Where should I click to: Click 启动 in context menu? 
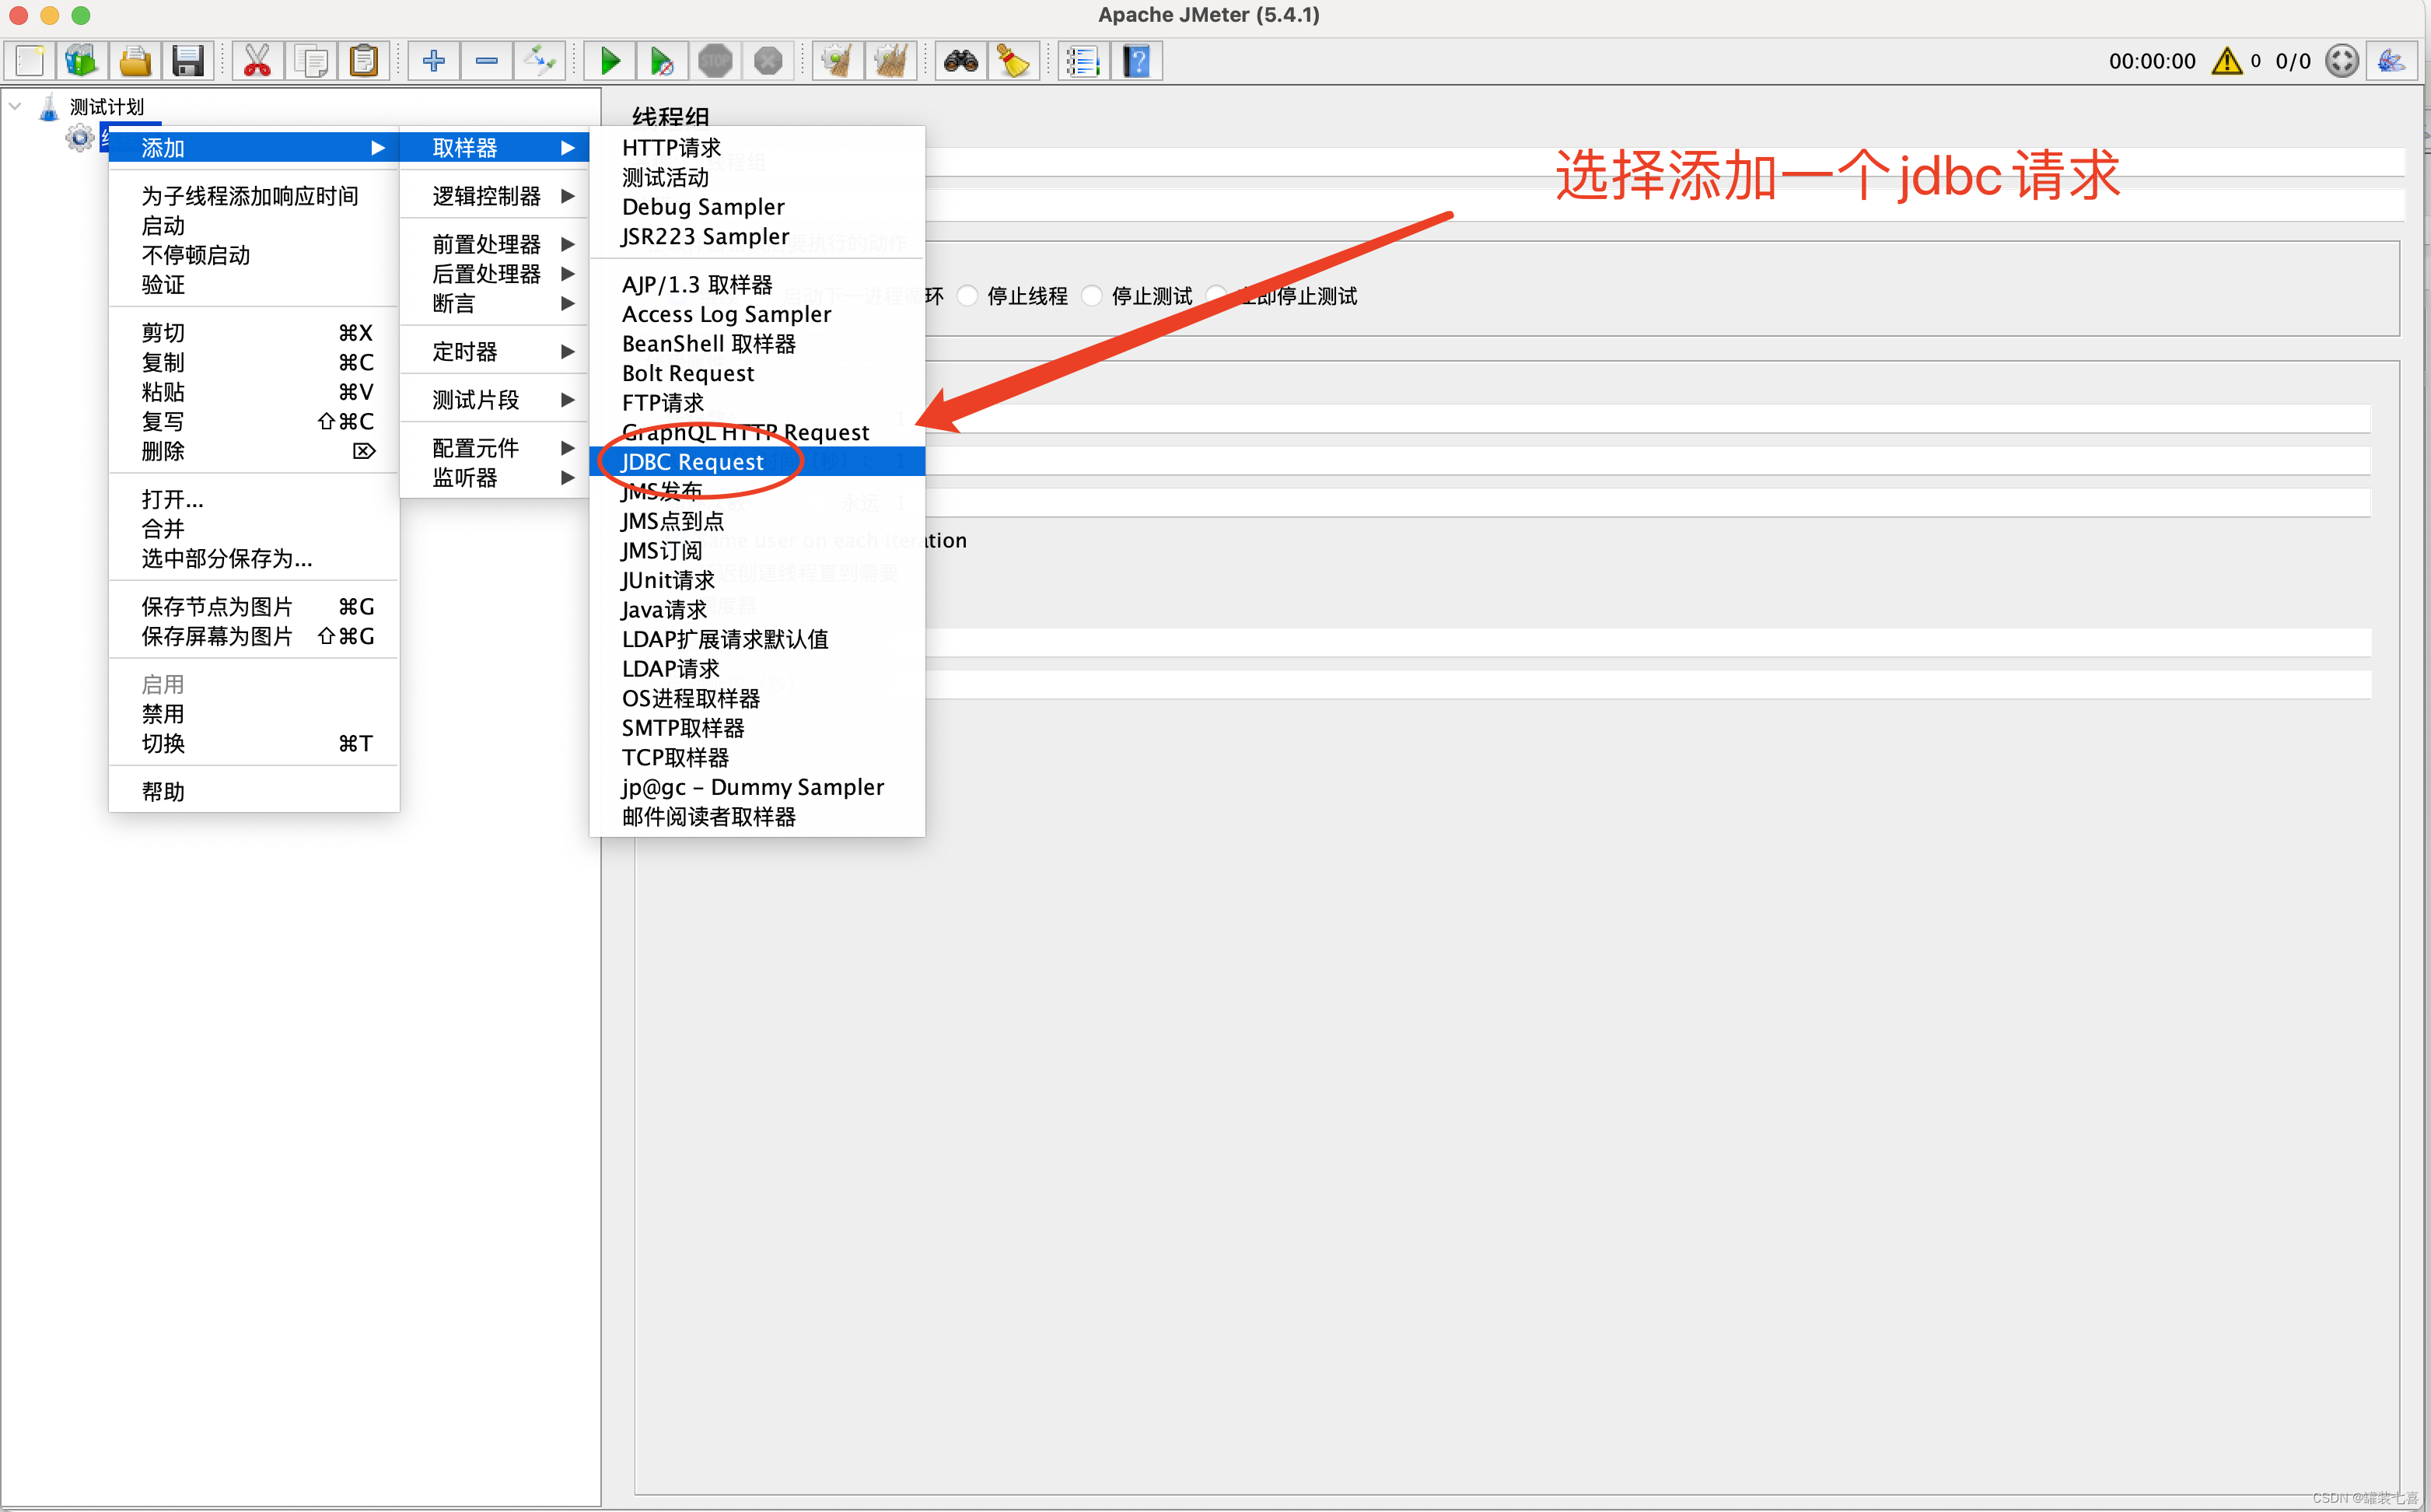click(x=254, y=226)
